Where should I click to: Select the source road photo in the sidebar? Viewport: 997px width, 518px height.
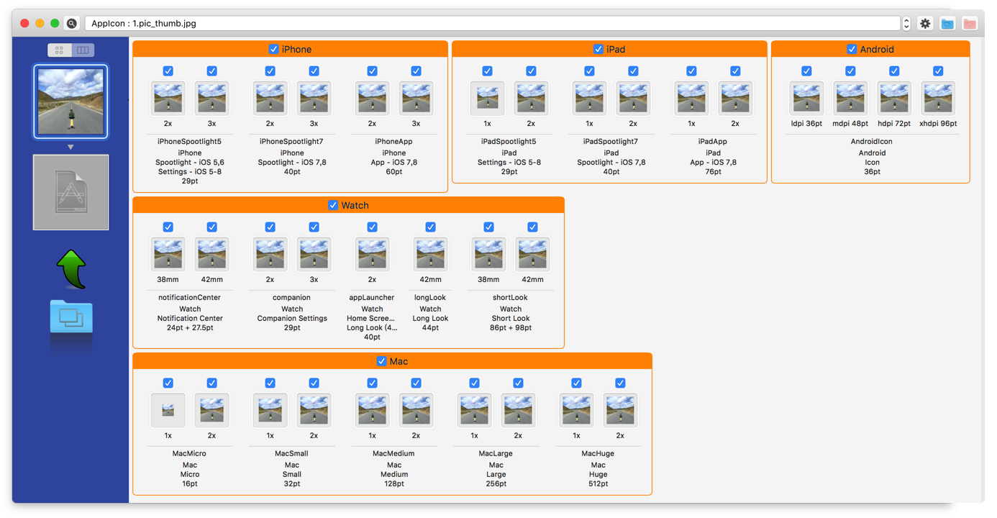(70, 101)
